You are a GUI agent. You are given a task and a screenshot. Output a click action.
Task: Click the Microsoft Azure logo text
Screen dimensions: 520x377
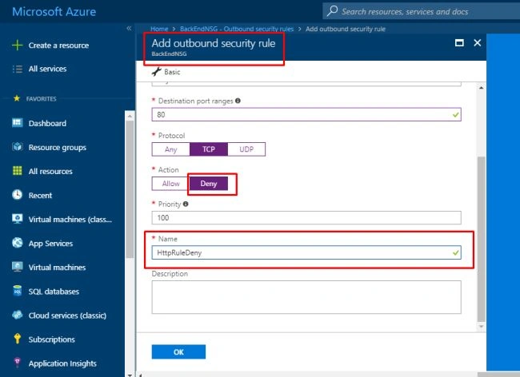(54, 12)
